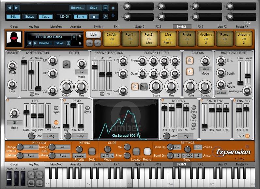Switch to the Animator tab at top
Image resolution: width=260 pixels, height=189 pixels.
[76, 26]
